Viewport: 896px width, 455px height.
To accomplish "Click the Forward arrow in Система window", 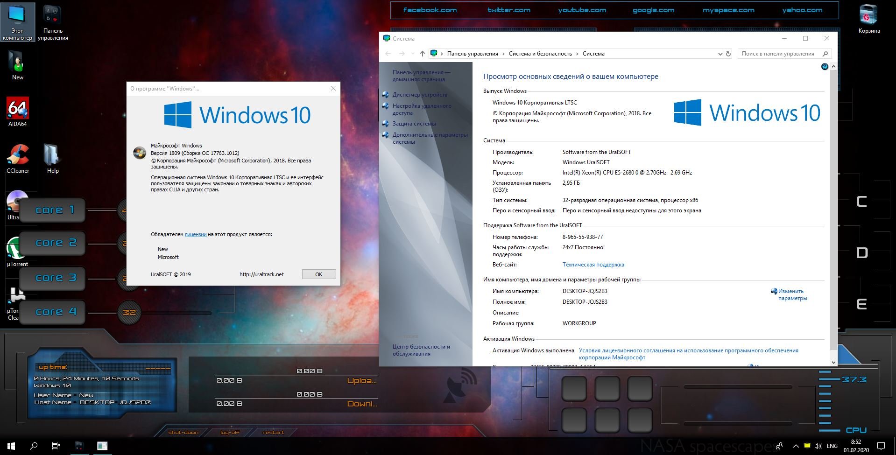I will pyautogui.click(x=402, y=54).
